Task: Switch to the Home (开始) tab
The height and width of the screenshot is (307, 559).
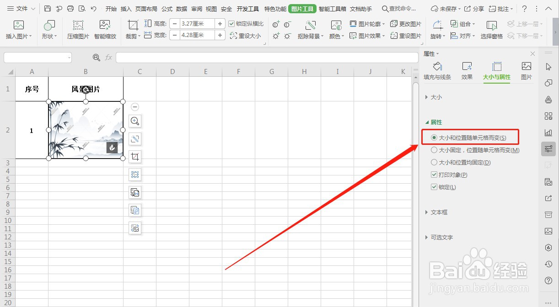Action: pyautogui.click(x=111, y=9)
